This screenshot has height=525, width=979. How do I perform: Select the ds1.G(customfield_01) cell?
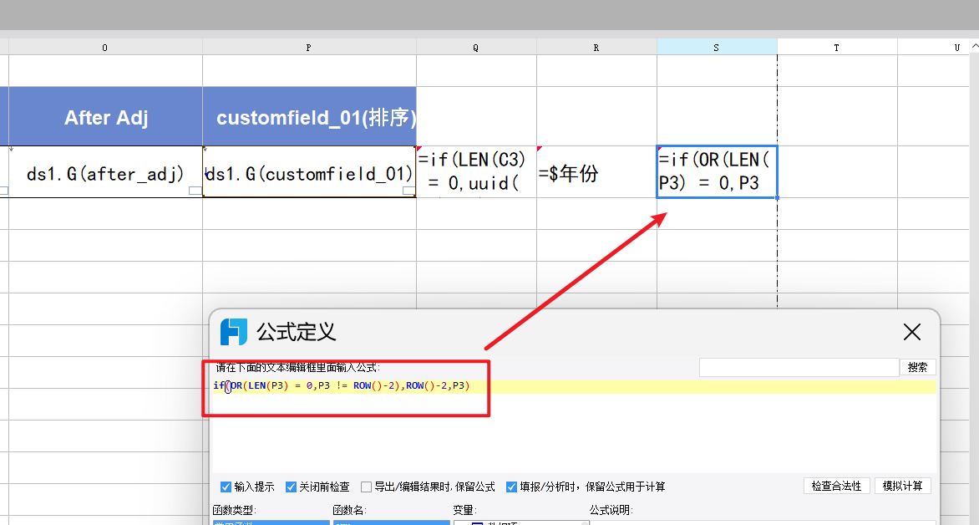pyautogui.click(x=309, y=173)
